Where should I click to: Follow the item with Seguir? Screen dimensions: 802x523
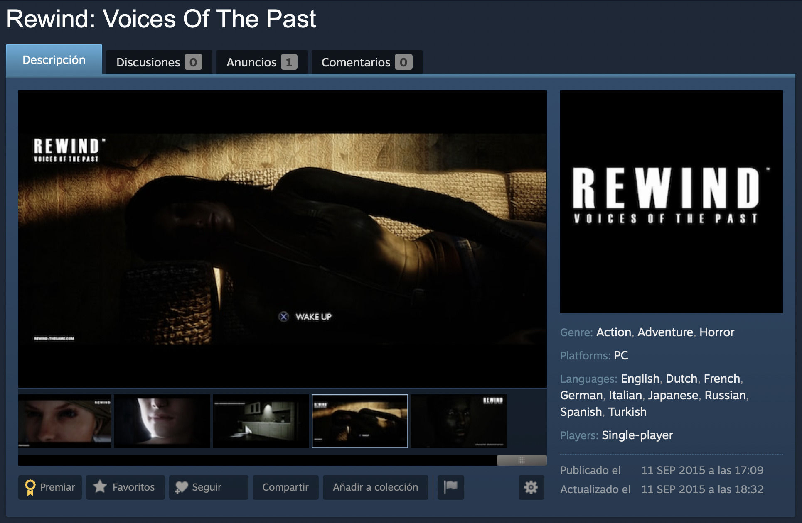(208, 487)
